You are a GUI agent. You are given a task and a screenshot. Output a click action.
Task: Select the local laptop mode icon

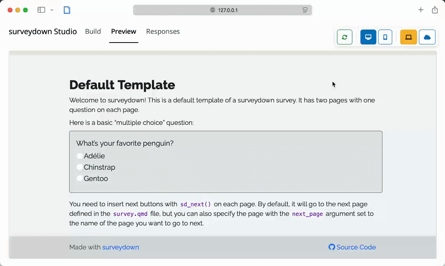click(409, 37)
